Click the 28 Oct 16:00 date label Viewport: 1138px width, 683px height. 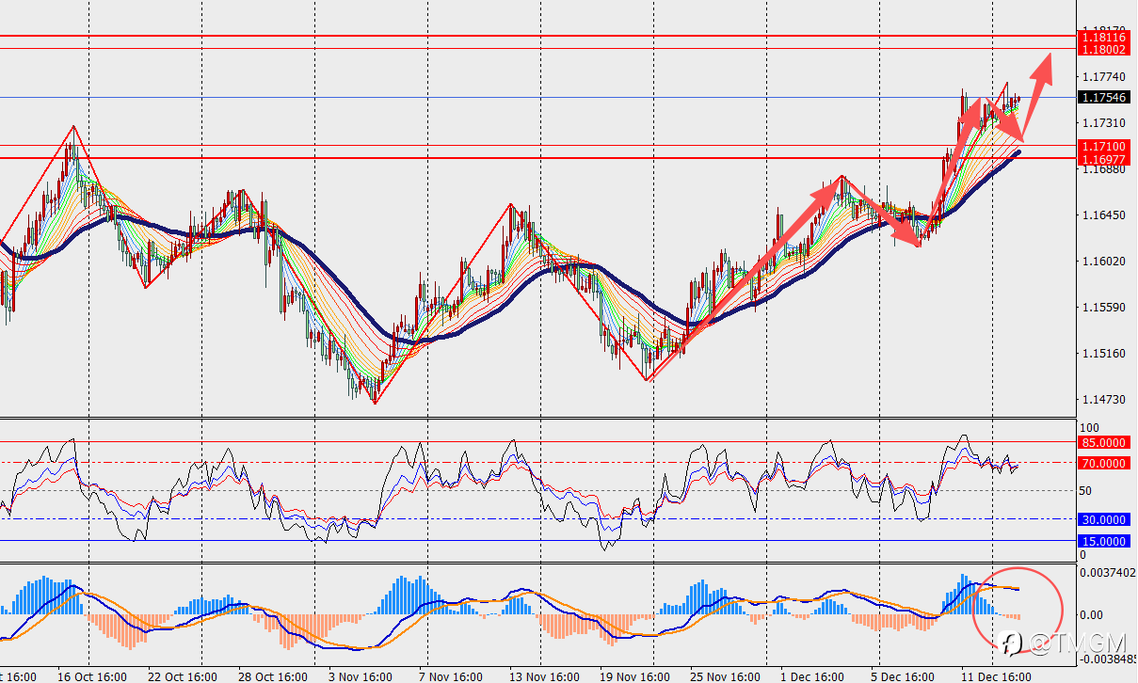point(273,676)
